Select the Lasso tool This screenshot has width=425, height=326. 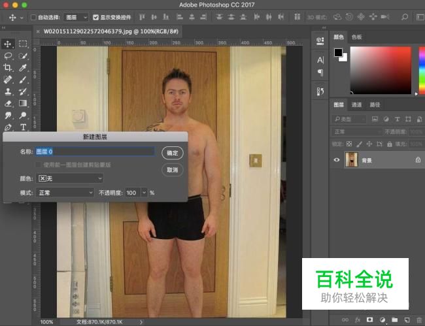click(8, 56)
